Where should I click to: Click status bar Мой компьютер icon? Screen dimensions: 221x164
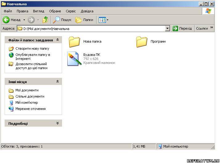160,146
